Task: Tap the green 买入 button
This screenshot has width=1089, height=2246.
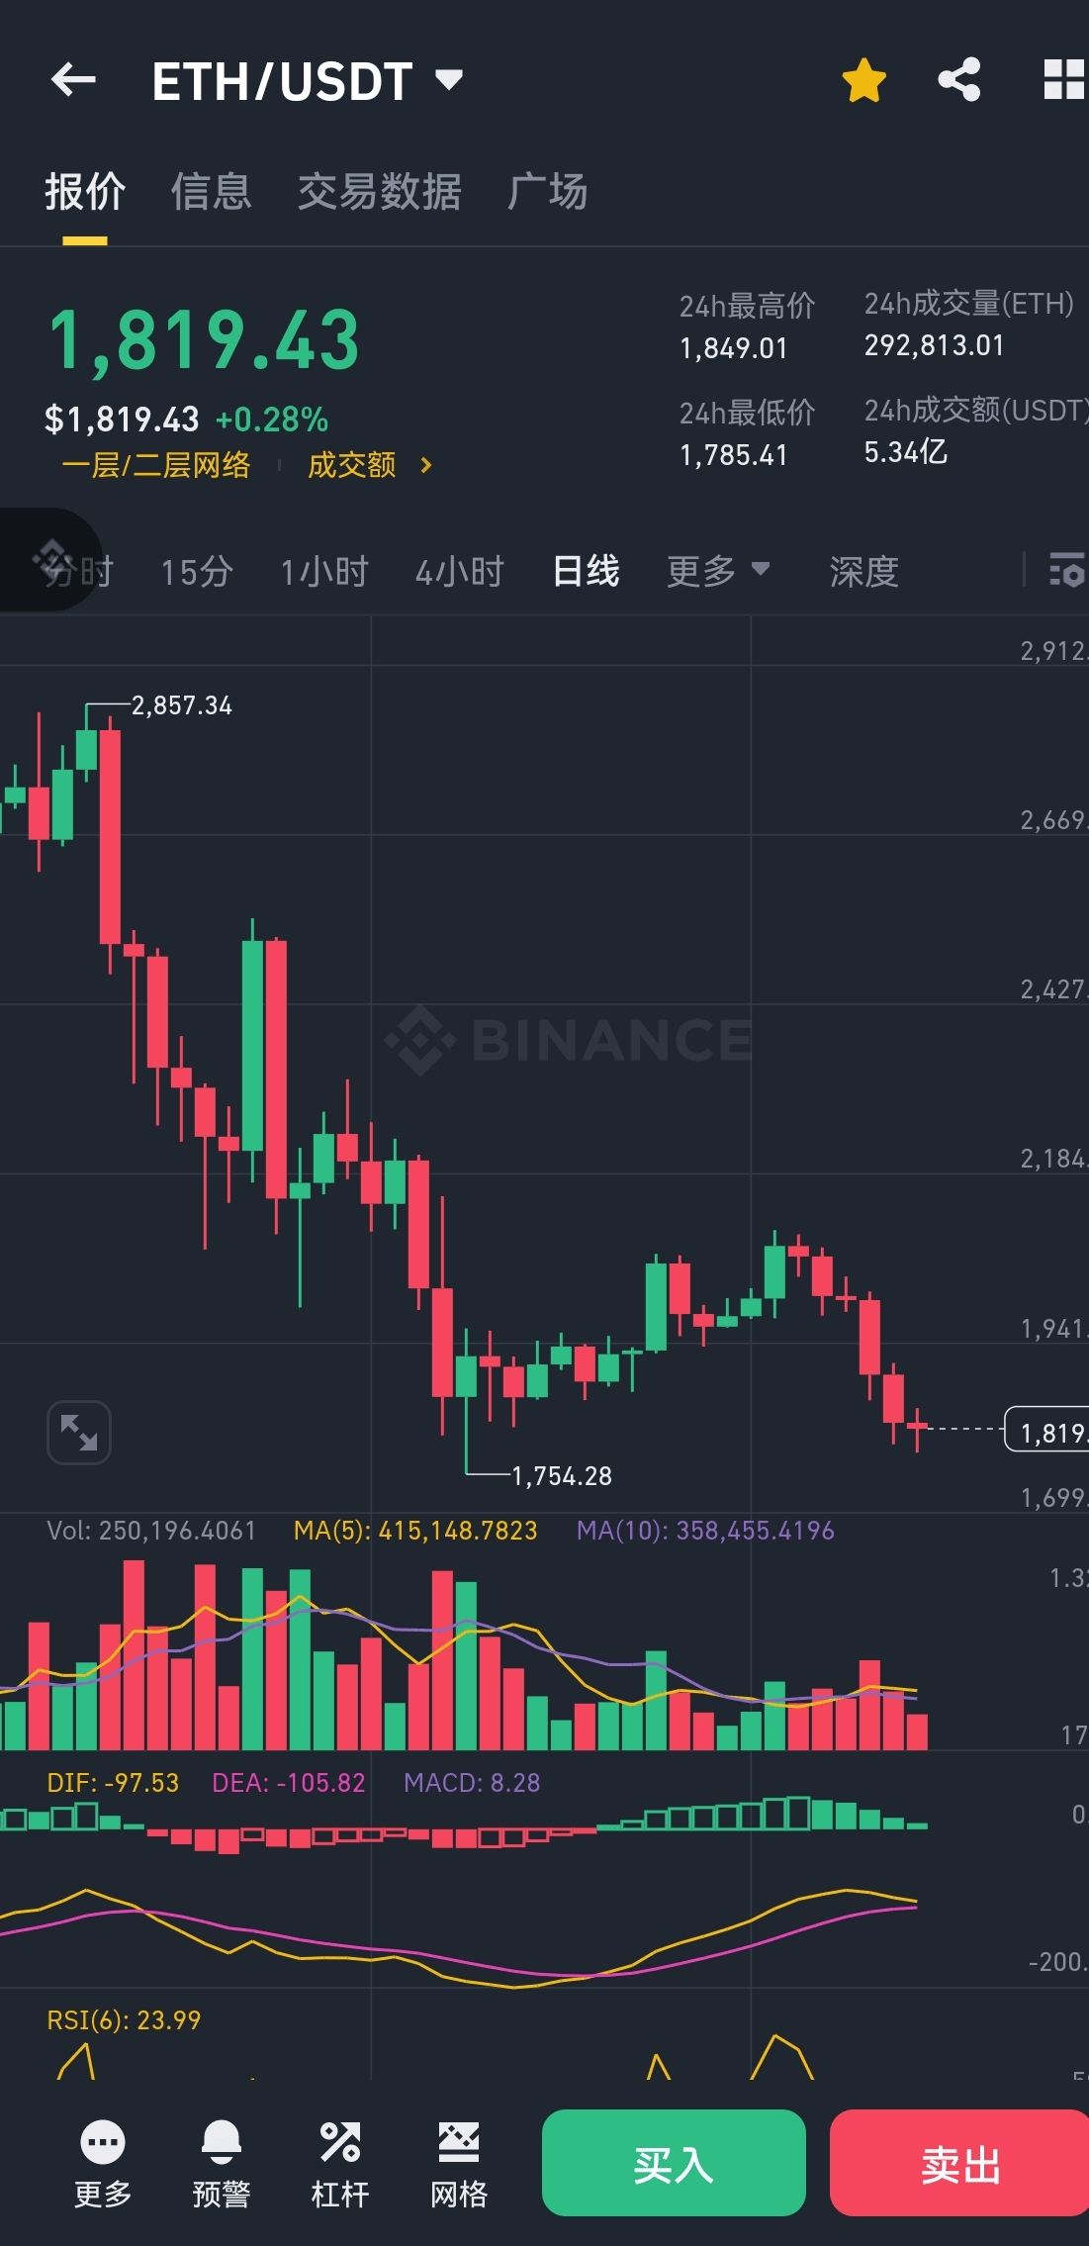Action: point(674,2163)
